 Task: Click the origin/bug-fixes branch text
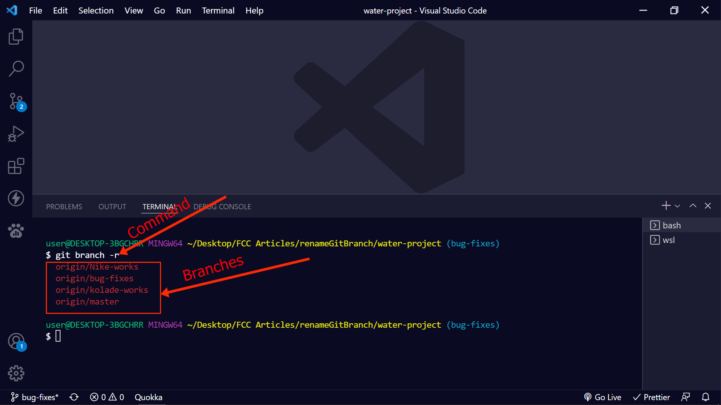tap(94, 278)
